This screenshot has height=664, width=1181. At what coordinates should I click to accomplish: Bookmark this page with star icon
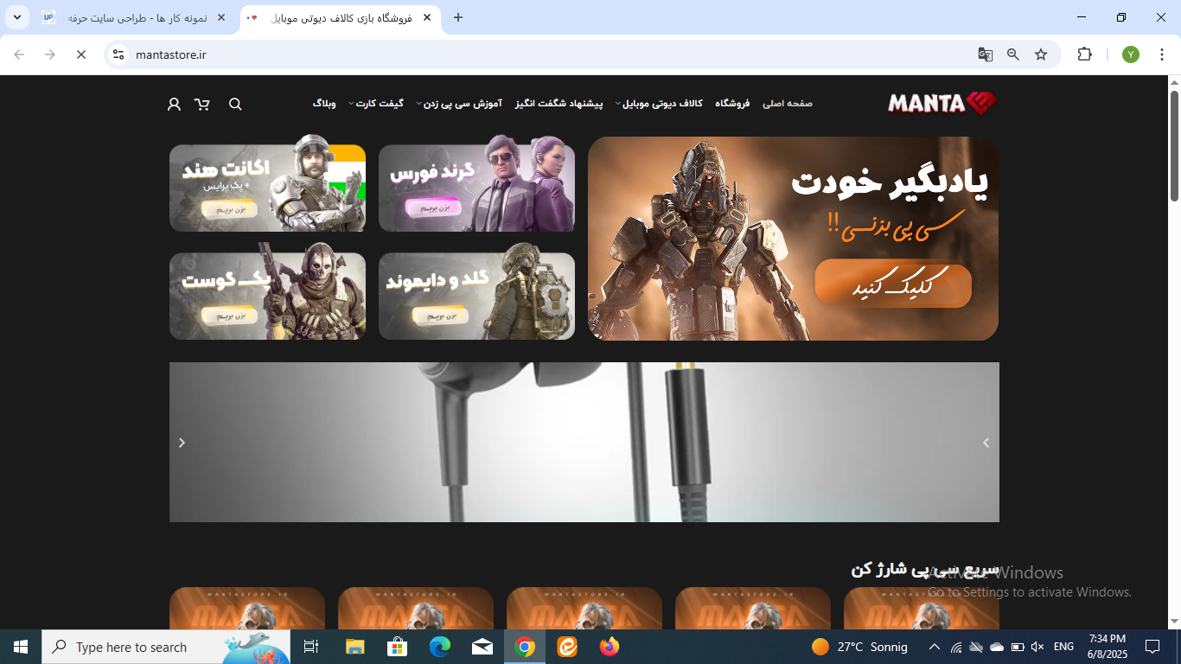[x=1041, y=54]
